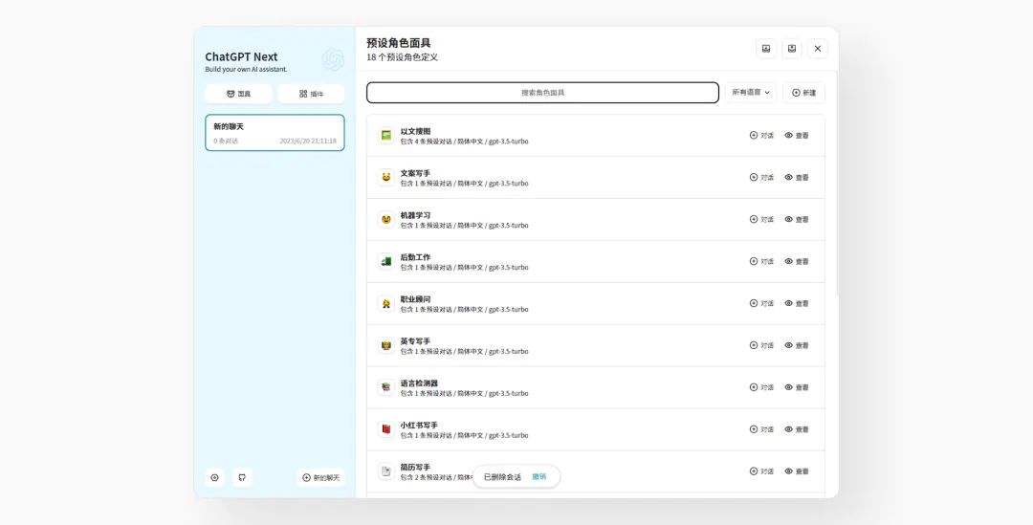This screenshot has width=1033, height=525.
Task: View the 语言检测器 mask via 查看
Action: [x=797, y=387]
